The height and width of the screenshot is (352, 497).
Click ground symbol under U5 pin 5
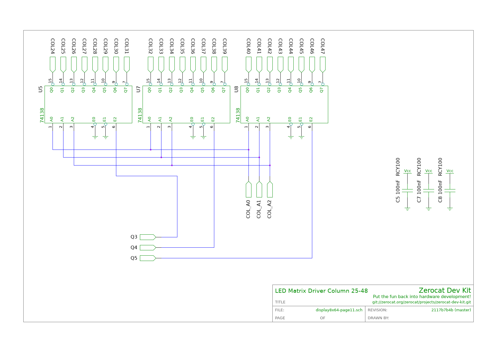106,137
